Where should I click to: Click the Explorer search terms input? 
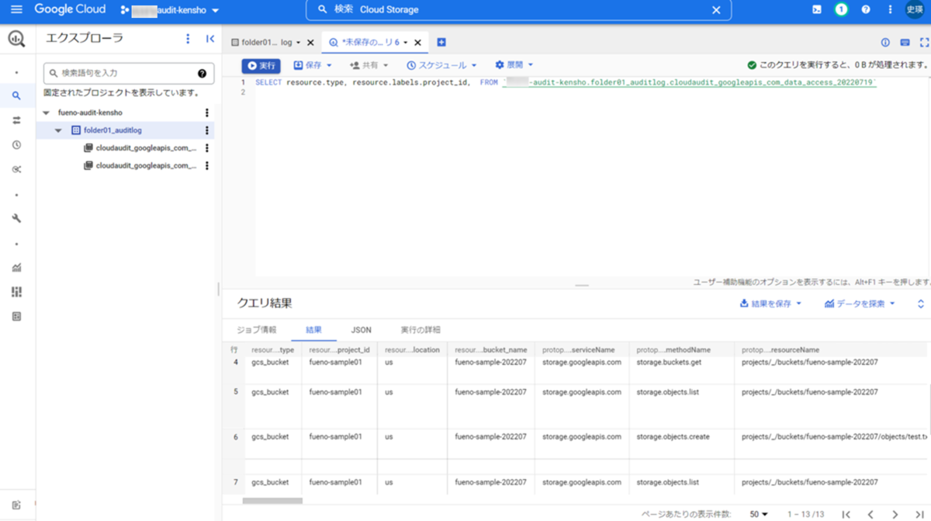coord(128,73)
